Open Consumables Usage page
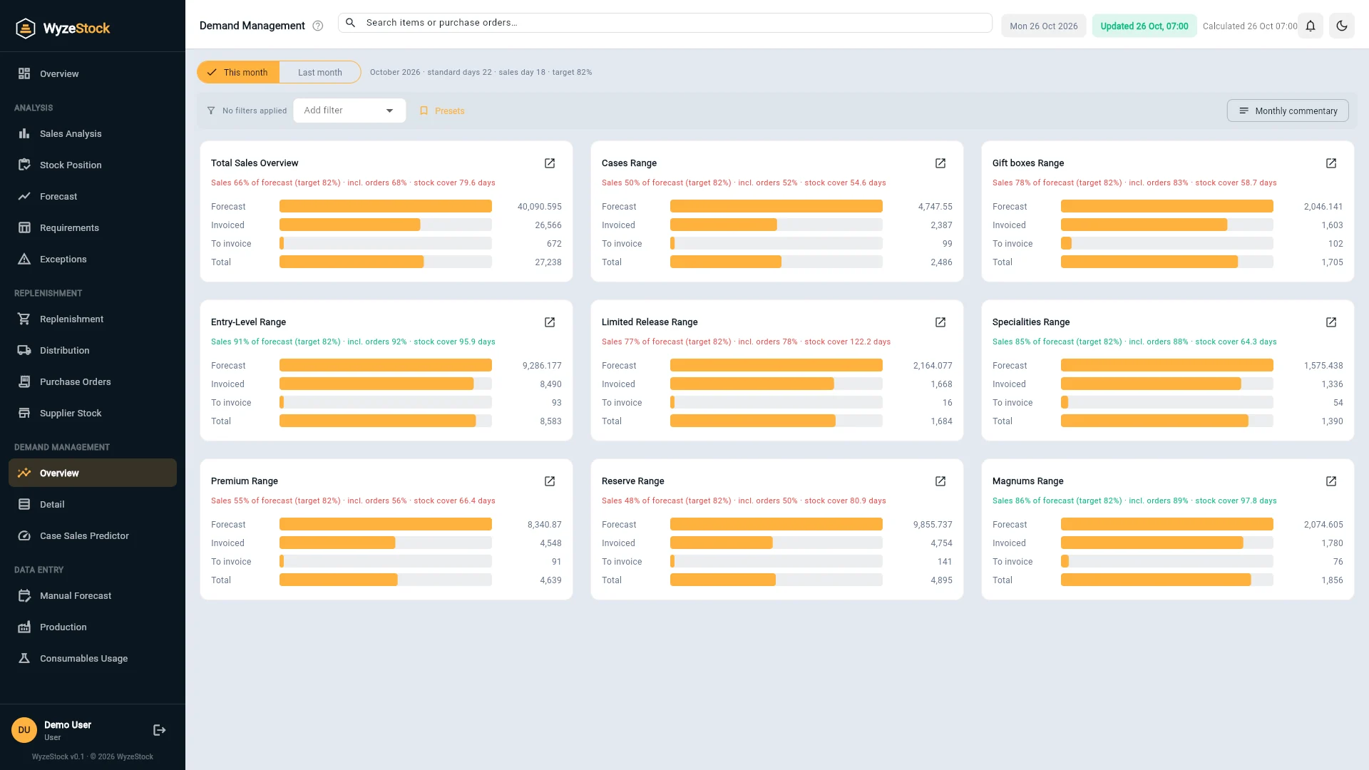Screen dimensions: 1369x770 (93, 658)
